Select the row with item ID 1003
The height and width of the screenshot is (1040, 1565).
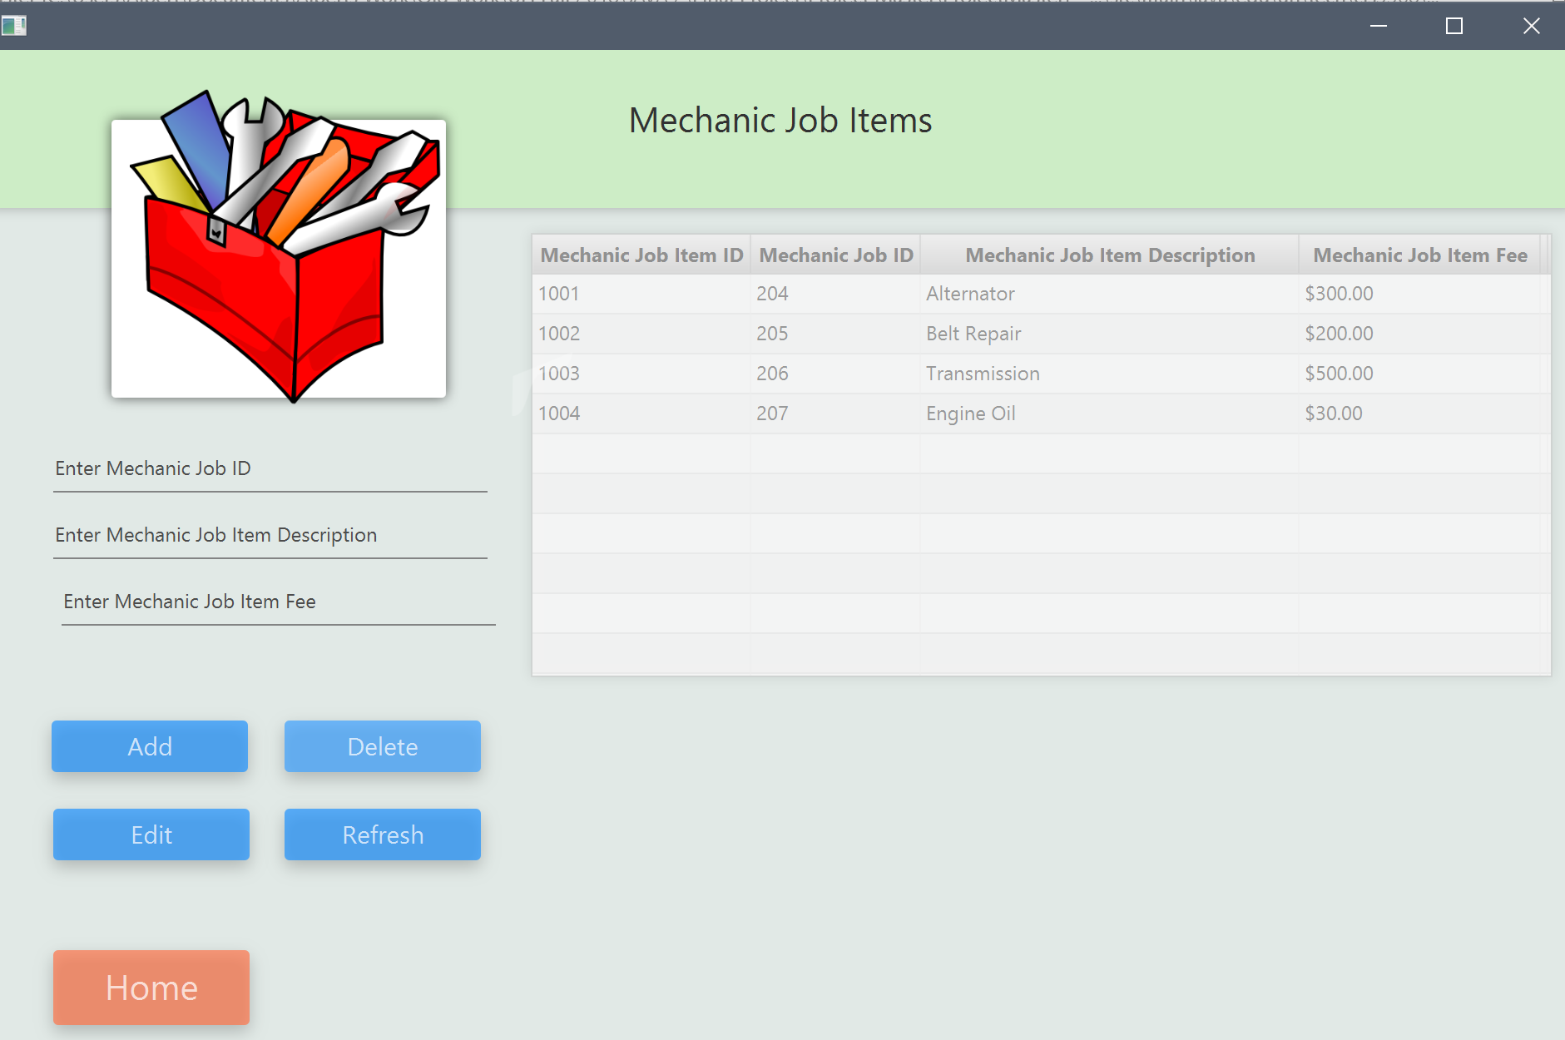coord(1041,374)
